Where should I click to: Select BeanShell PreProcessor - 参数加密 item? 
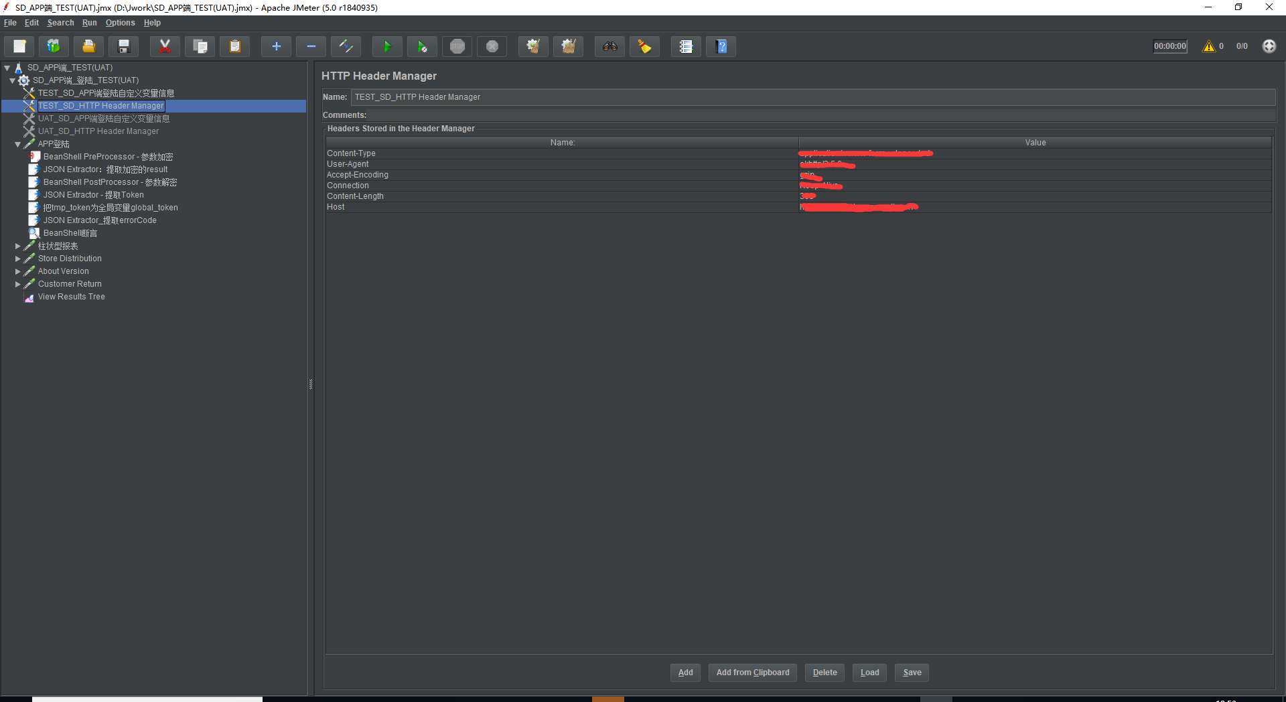(x=108, y=157)
